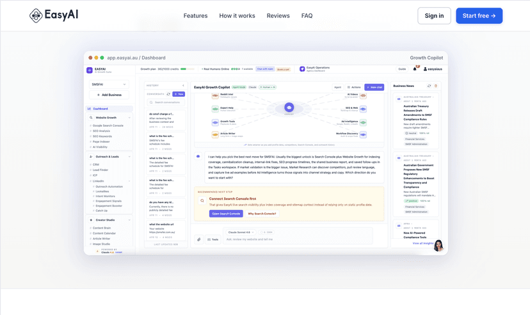Image resolution: width=530 pixels, height=315 pixels.
Task: Click the central Copilot node icon
Action: tap(289, 108)
